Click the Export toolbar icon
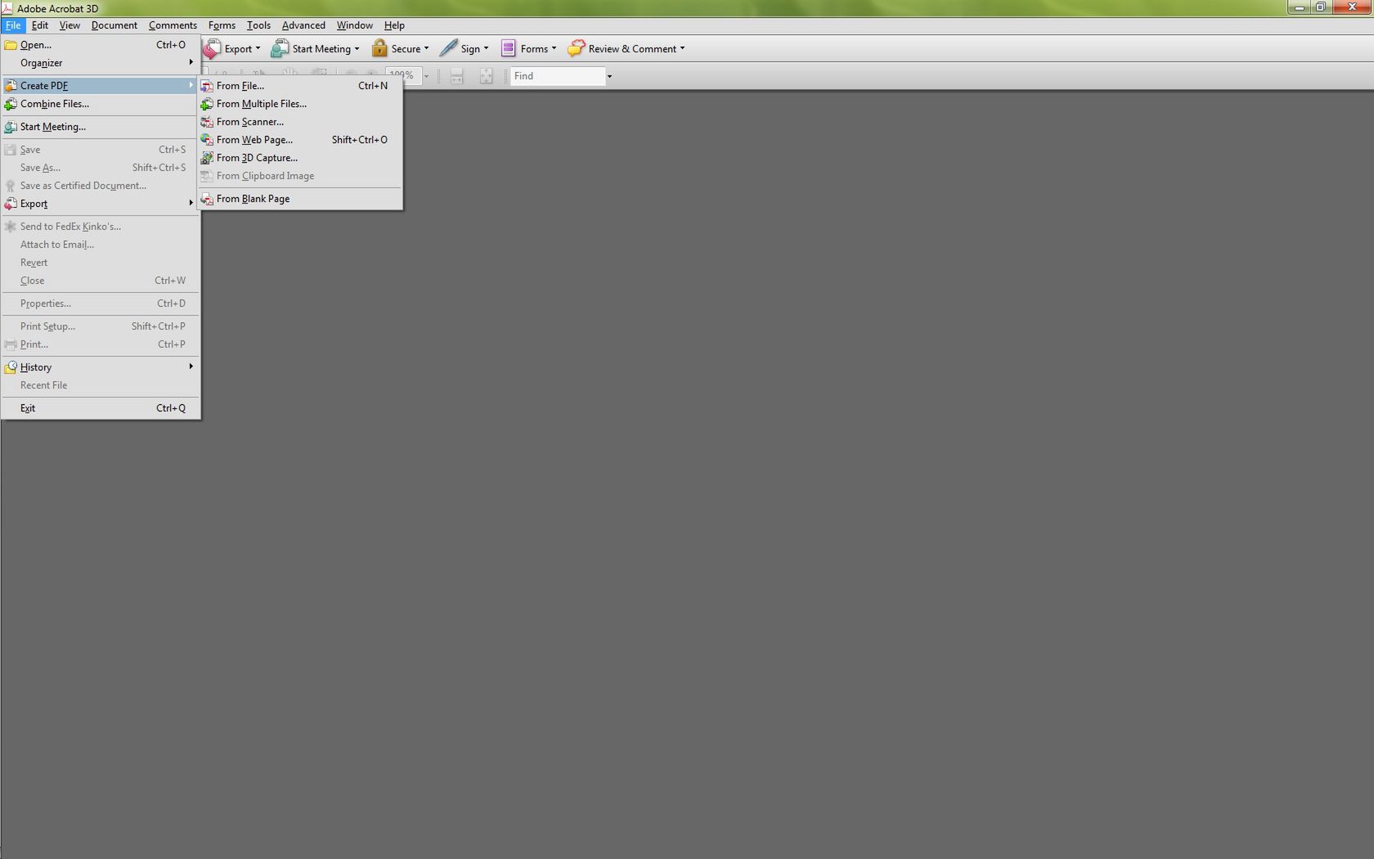Viewport: 1374px width, 859px height. click(212, 49)
